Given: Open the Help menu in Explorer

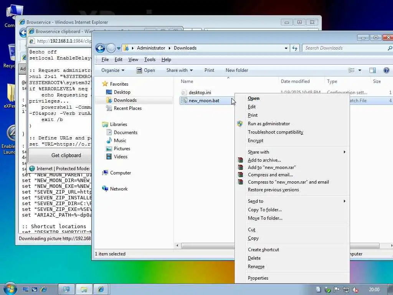Looking at the screenshot, I should point(166,60).
